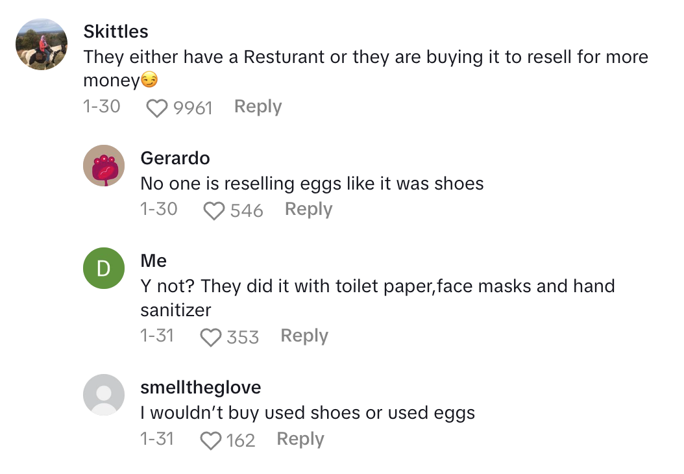Image resolution: width=684 pixels, height=474 pixels.
Task: Open Skittles' profile picture
Action: point(42,44)
